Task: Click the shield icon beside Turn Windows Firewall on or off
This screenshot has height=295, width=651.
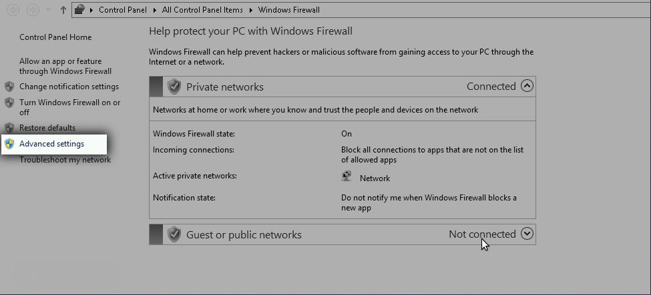Action: coord(9,103)
